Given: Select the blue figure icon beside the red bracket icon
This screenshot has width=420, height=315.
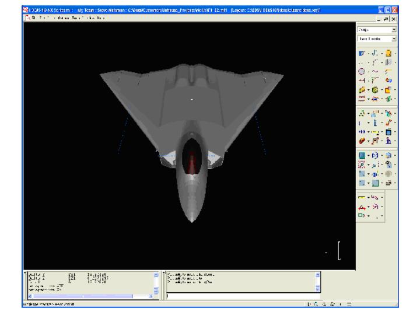Looking at the screenshot, I should coord(388,141).
